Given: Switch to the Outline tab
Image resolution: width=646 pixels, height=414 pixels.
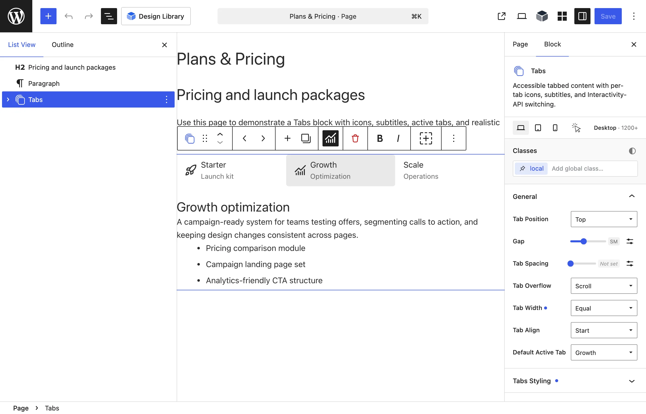Looking at the screenshot, I should point(62,45).
